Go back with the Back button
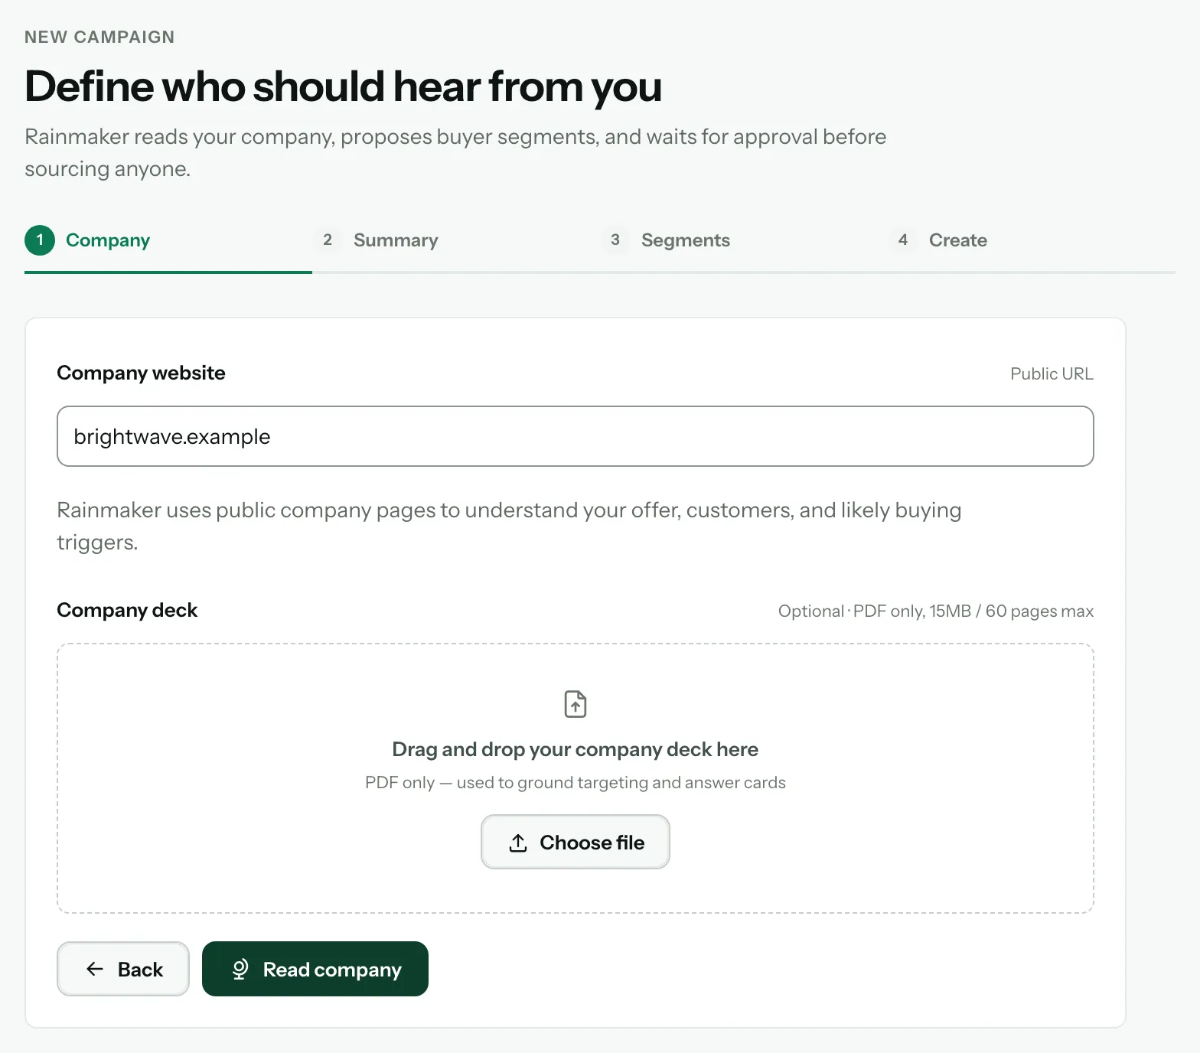The width and height of the screenshot is (1200, 1053). click(x=123, y=969)
